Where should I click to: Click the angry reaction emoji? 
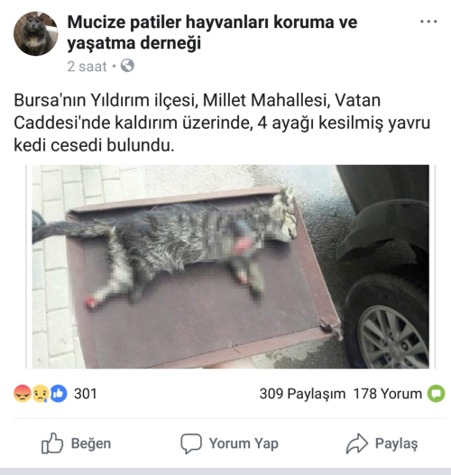point(23,394)
